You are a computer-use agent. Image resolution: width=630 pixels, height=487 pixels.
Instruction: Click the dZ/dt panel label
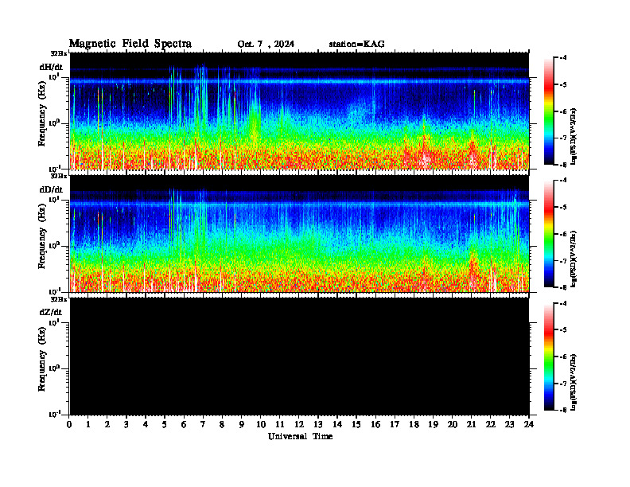coord(51,312)
